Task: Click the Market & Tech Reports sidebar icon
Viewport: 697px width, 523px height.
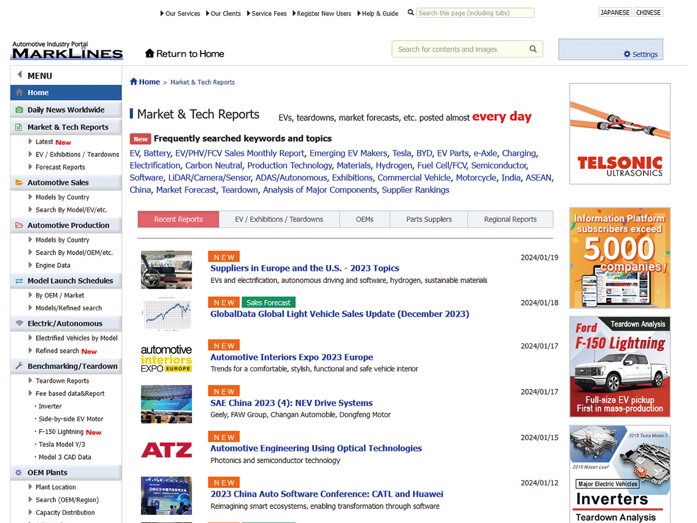Action: click(19, 127)
